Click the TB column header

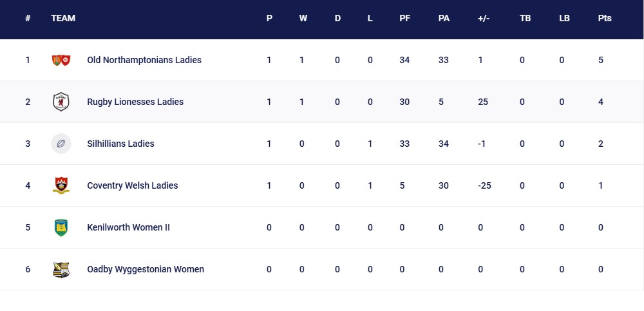tap(525, 18)
